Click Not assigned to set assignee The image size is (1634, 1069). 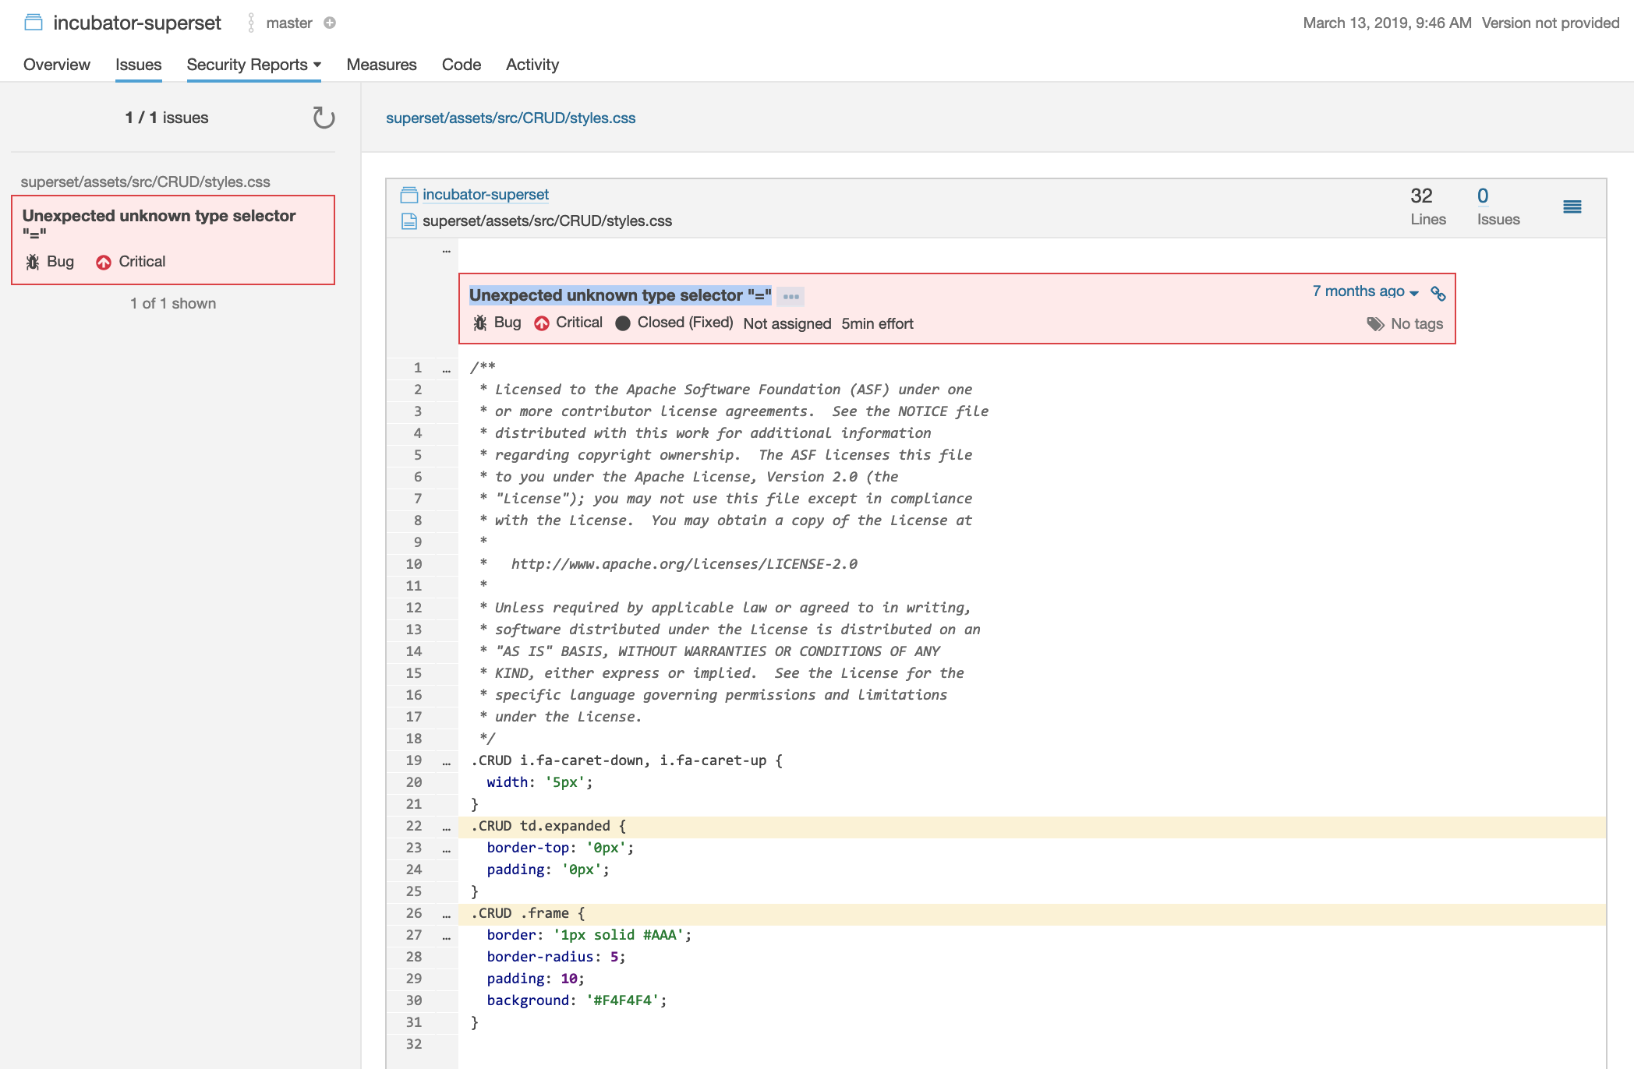coord(787,323)
